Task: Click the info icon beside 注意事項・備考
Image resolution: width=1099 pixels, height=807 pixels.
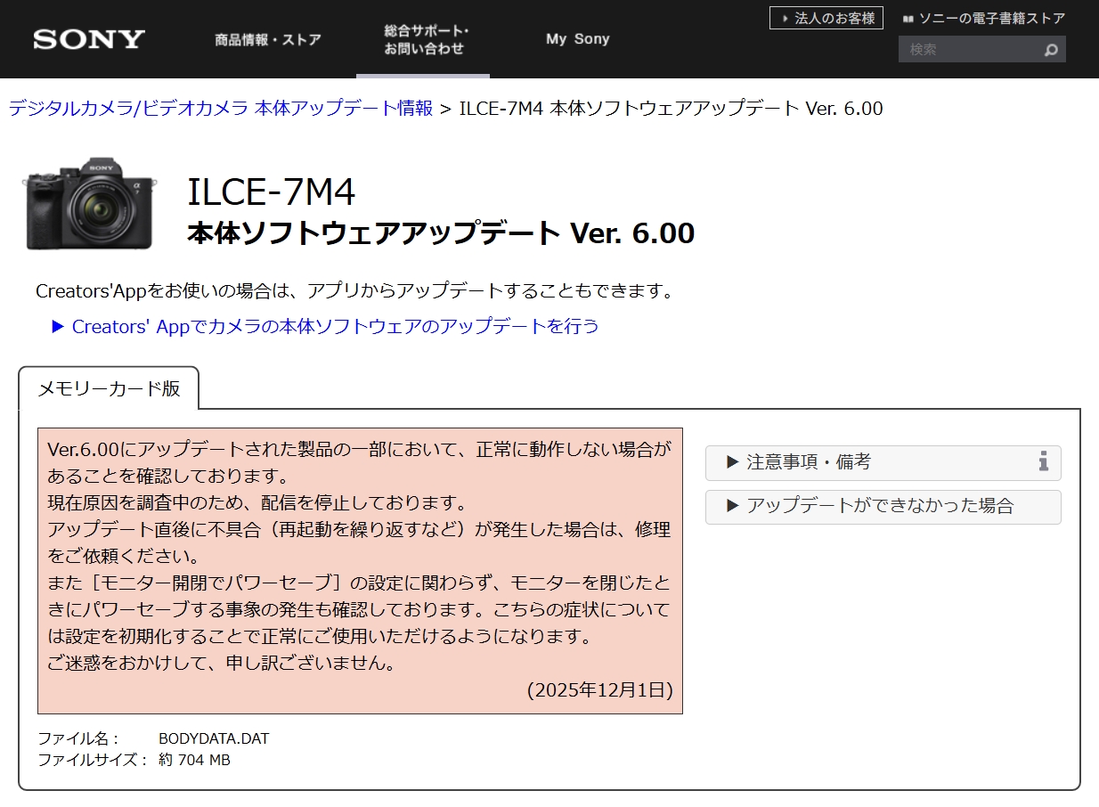Action: 1043,461
